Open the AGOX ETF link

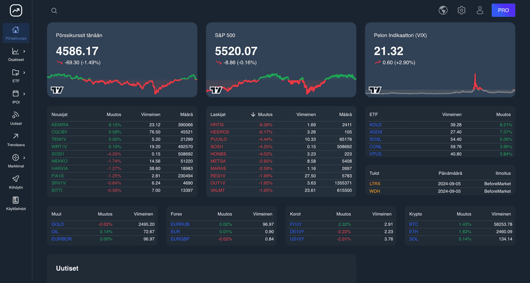click(x=375, y=132)
